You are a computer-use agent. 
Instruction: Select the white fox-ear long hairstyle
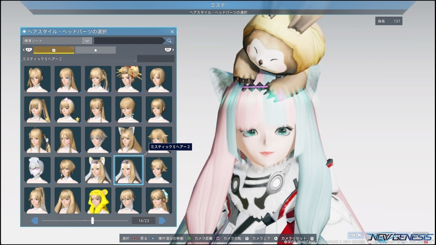(x=129, y=140)
